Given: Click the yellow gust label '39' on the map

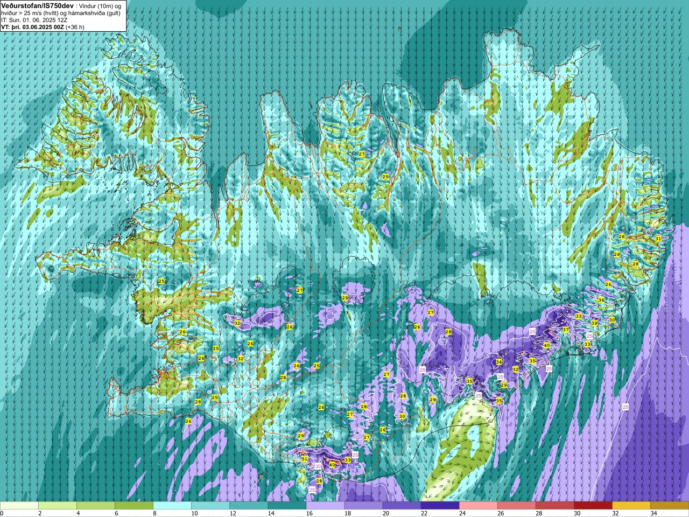Looking at the screenshot, I should tap(594, 323).
